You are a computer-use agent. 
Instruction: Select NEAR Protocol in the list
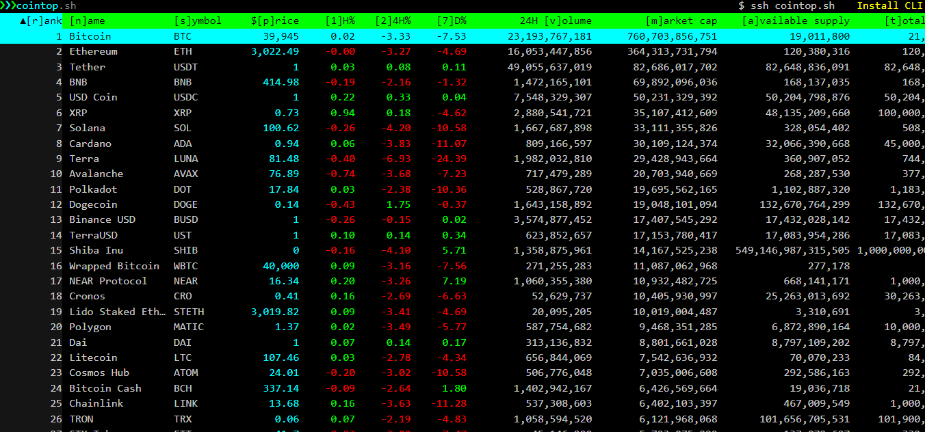point(108,281)
